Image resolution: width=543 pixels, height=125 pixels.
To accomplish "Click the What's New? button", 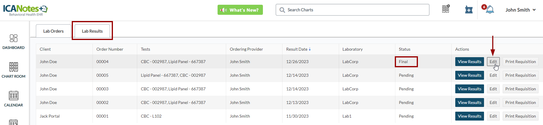I will [x=240, y=10].
